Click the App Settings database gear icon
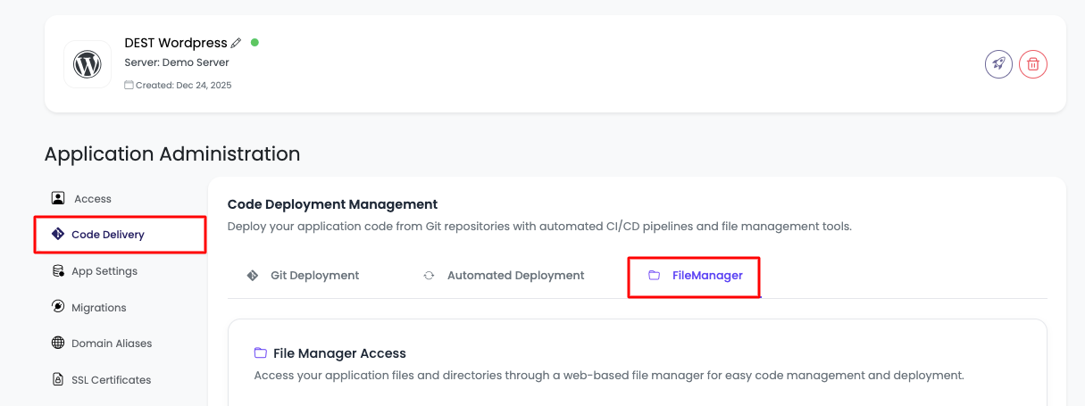Image resolution: width=1085 pixels, height=406 pixels. click(x=58, y=271)
